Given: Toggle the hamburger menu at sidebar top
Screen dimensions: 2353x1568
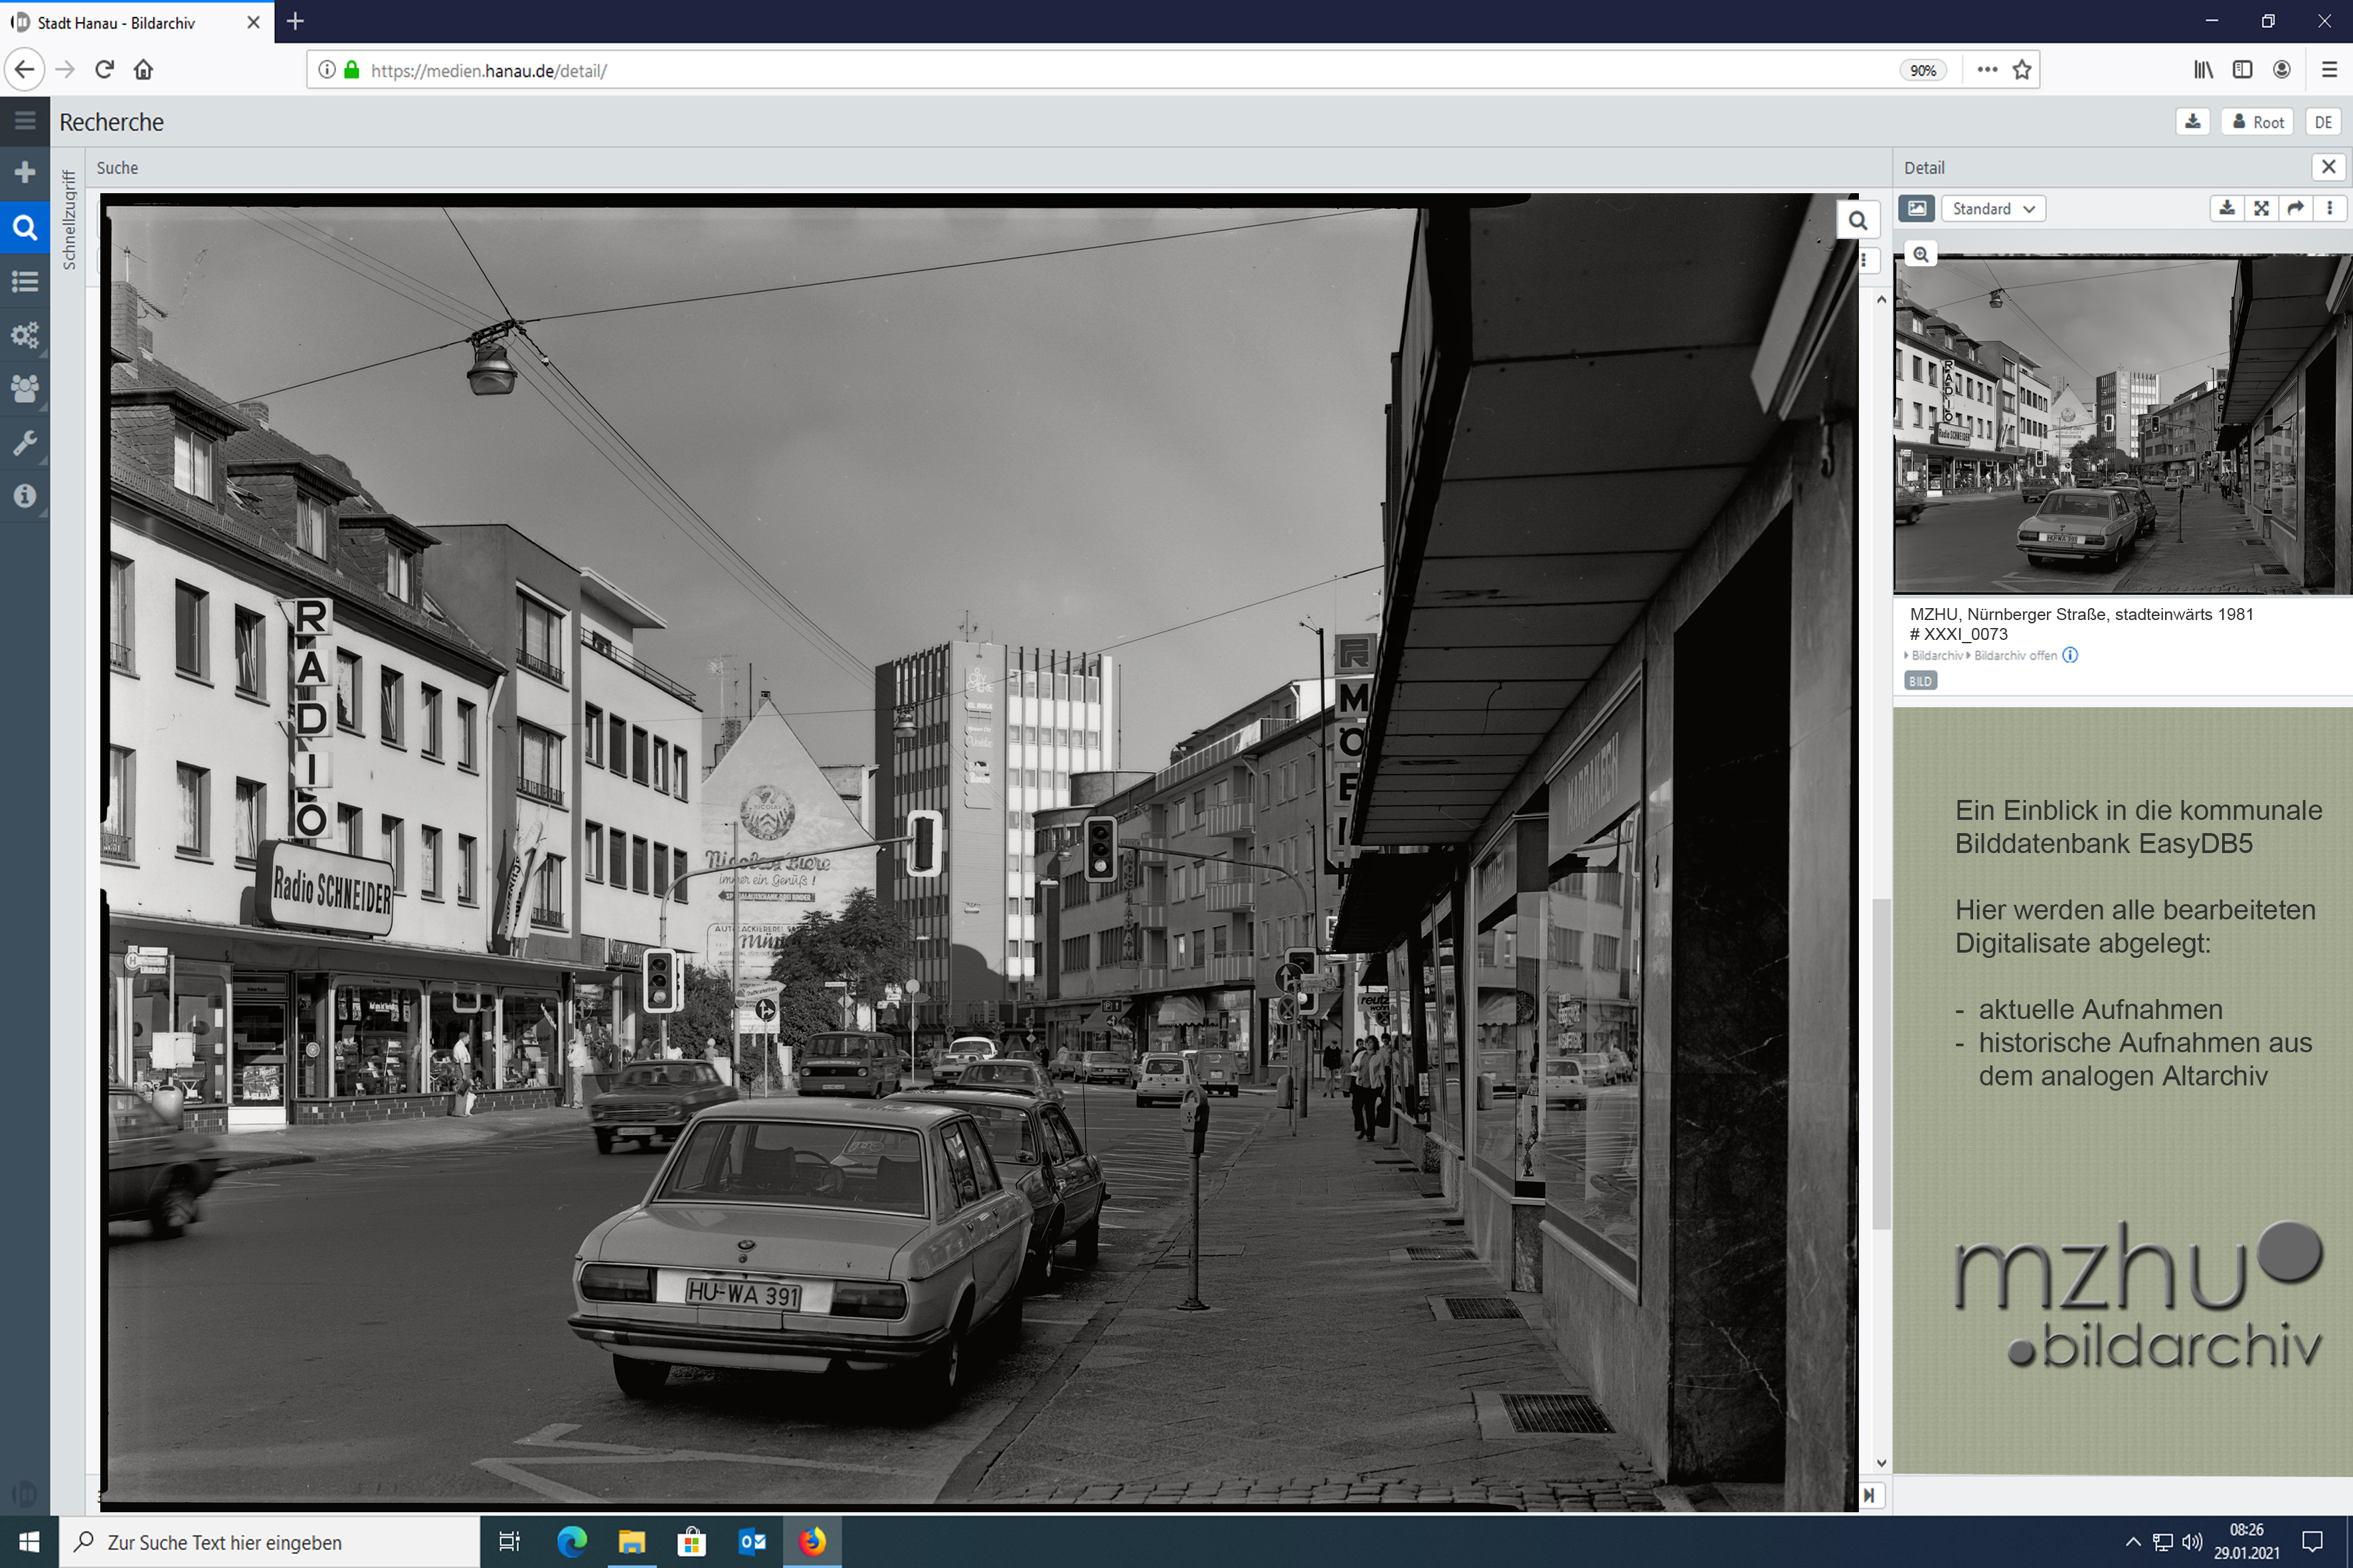Looking at the screenshot, I should (25, 121).
